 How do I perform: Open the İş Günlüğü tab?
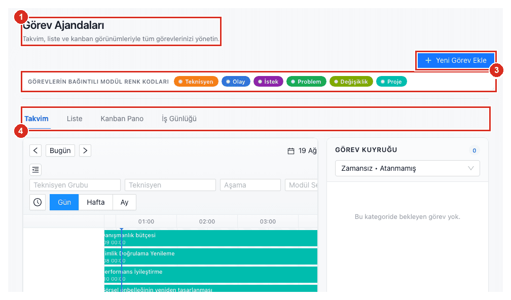click(x=179, y=119)
